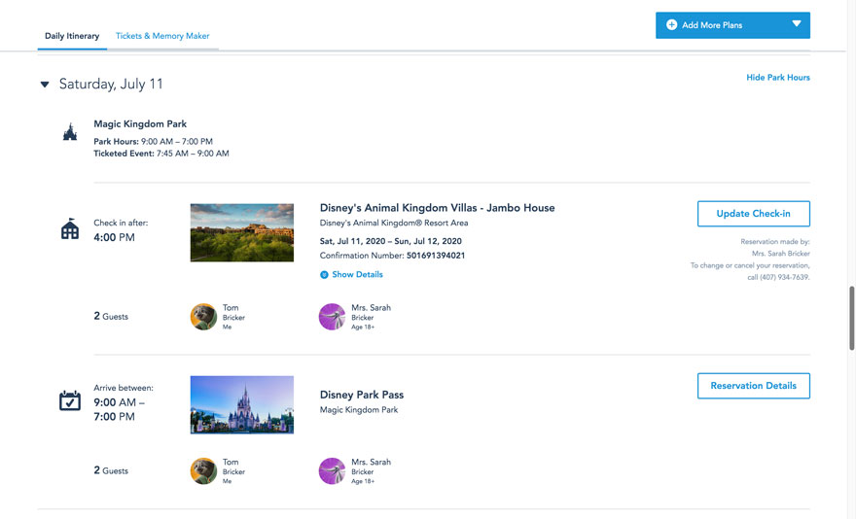This screenshot has height=519, width=856.
Task: Collapse the Saturday, July 11 section
Action: coord(45,85)
